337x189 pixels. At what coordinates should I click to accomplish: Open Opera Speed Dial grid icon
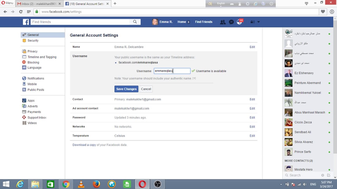point(29,12)
